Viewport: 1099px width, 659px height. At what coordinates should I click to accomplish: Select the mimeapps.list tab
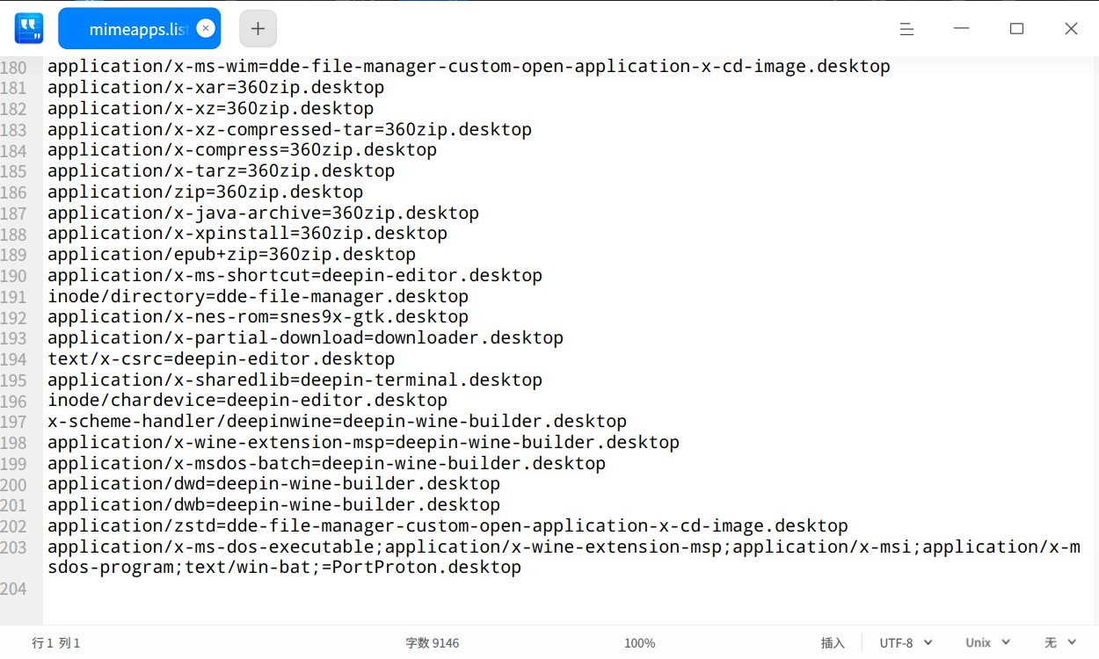[139, 29]
